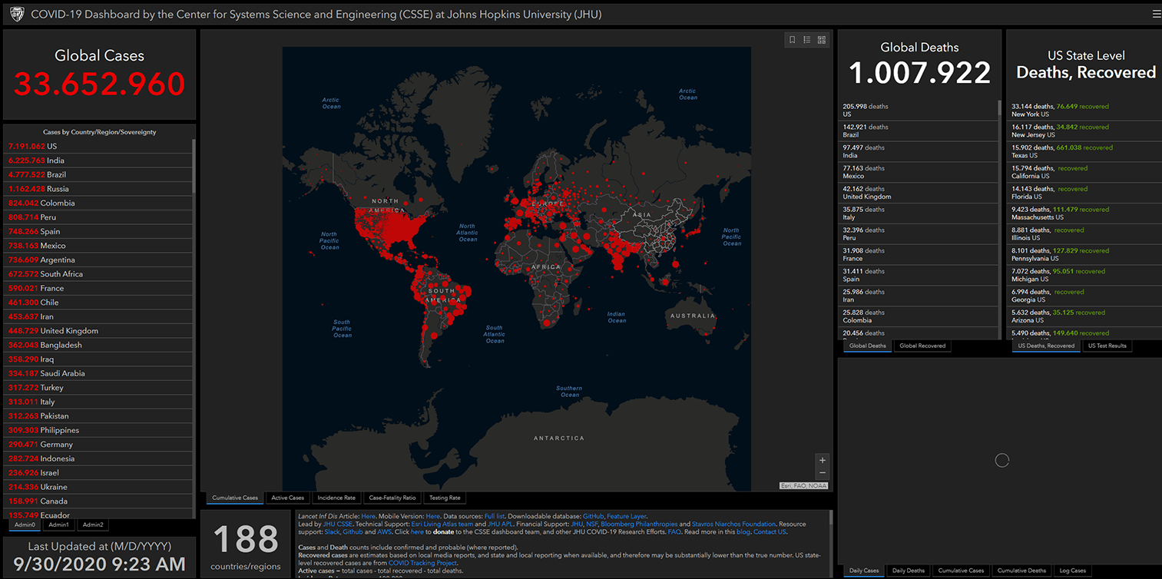Open the Cumulative Cases chart tab

(961, 571)
